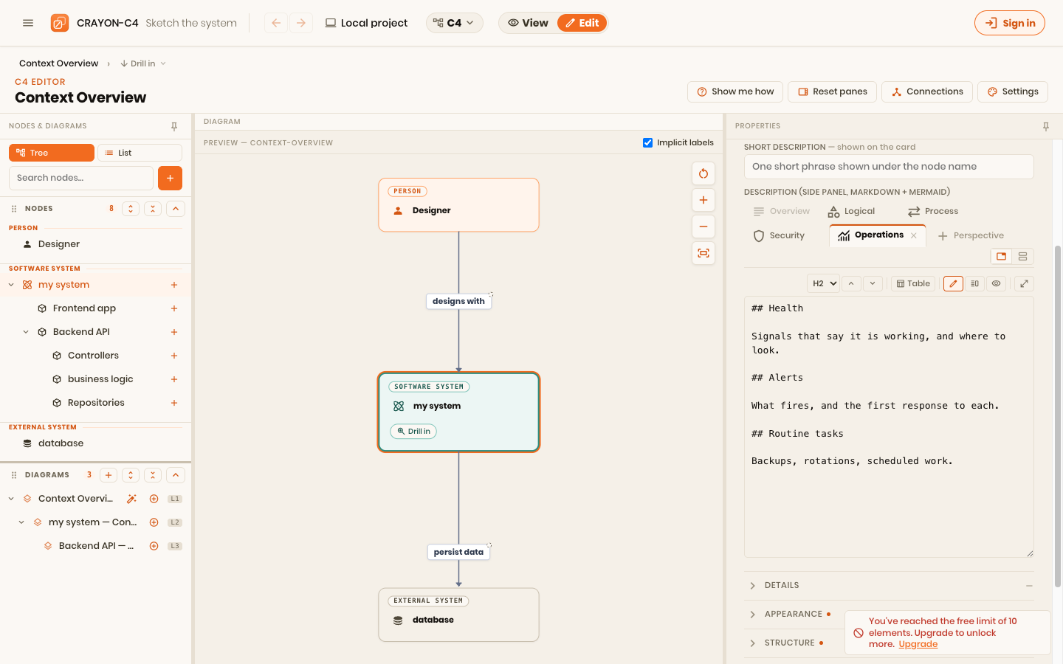Switch to View mode
The width and height of the screenshot is (1063, 664).
(528, 23)
